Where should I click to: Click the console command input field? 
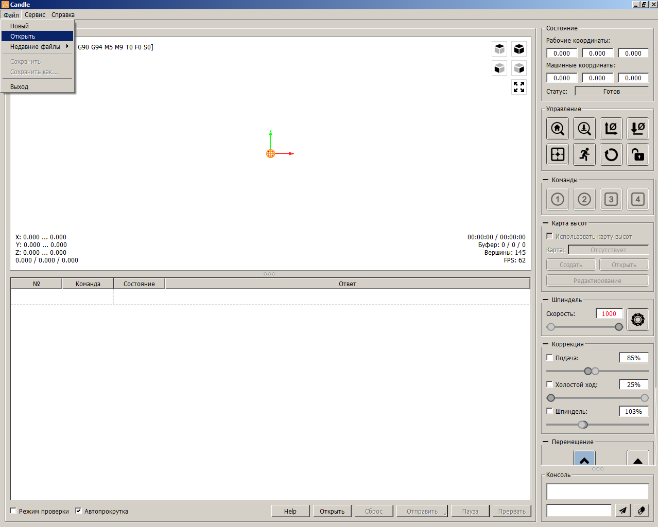tap(579, 511)
